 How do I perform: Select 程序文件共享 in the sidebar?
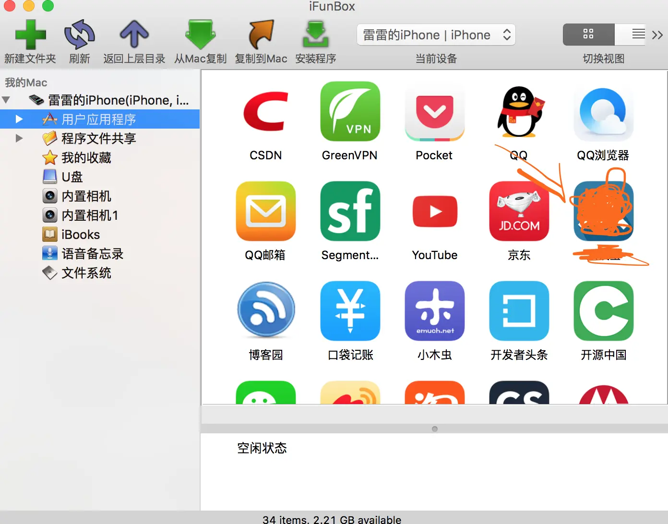click(100, 138)
